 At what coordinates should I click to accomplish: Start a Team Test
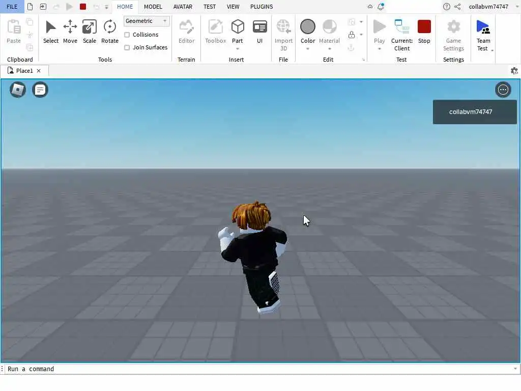pyautogui.click(x=483, y=35)
